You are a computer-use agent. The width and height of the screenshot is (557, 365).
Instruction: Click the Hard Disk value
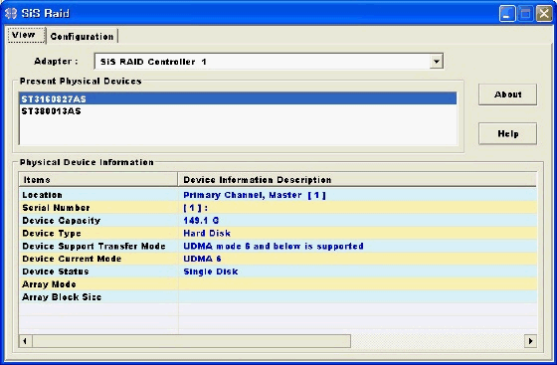207,234
